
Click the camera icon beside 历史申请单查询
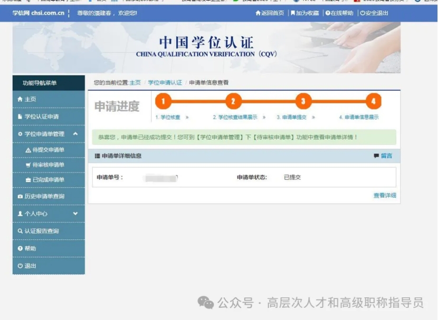tap(20, 197)
